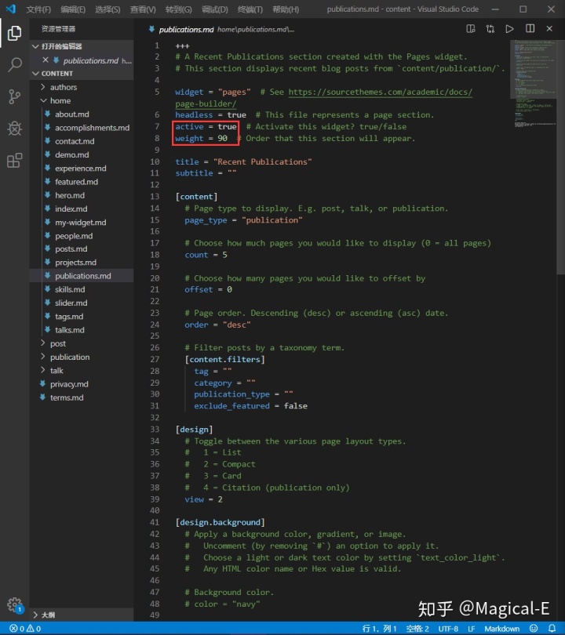Change indentation via 空格: 2 status
565x635 pixels.
(x=417, y=629)
